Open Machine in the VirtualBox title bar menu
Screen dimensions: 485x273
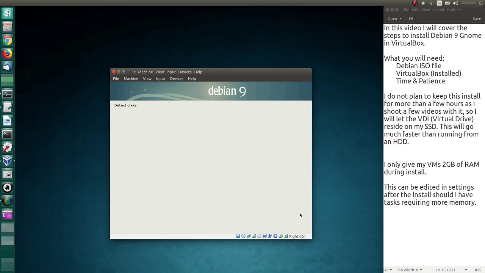(145, 72)
